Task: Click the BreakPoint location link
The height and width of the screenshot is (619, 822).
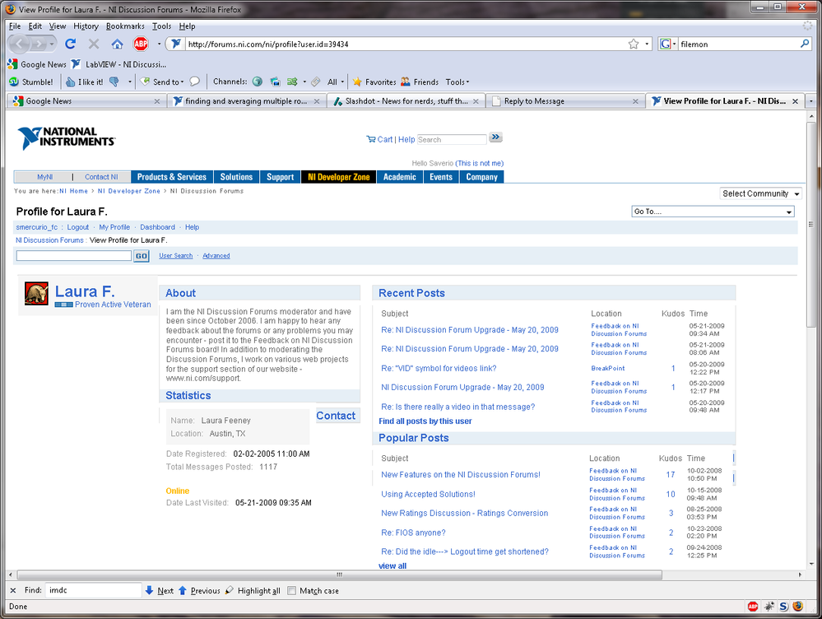Action: 607,368
